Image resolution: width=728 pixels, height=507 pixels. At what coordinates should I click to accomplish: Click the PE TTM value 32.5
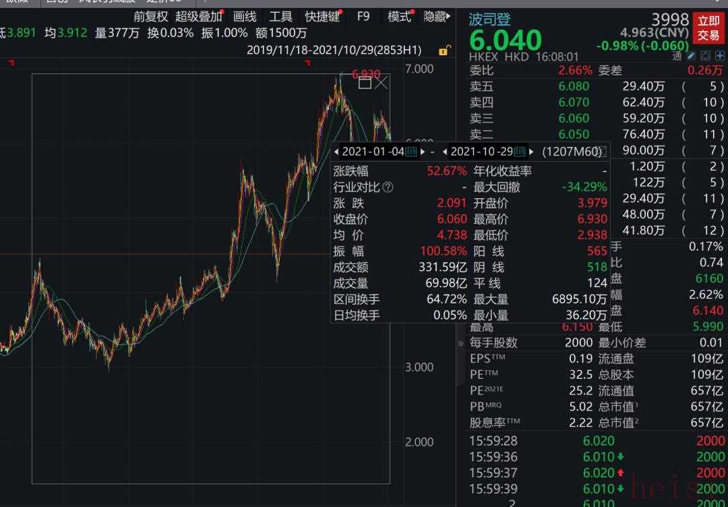click(581, 375)
